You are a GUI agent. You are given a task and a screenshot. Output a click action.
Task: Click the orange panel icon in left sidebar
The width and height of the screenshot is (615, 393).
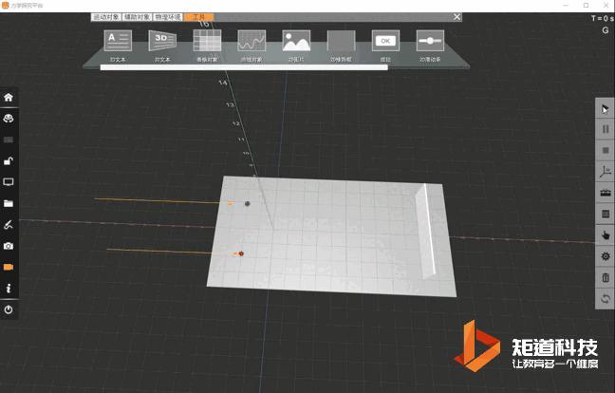(x=9, y=267)
